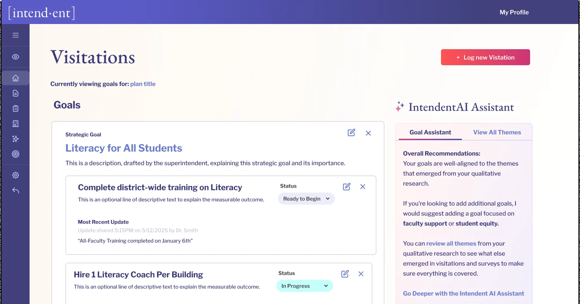Open the In Progress status dropdown
The image size is (580, 304).
click(x=304, y=286)
